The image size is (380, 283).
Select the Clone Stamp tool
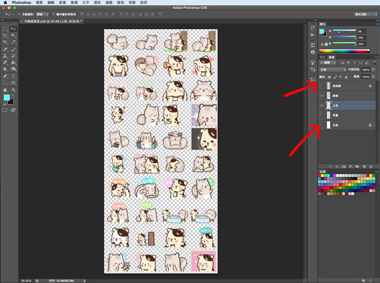coord(5,56)
